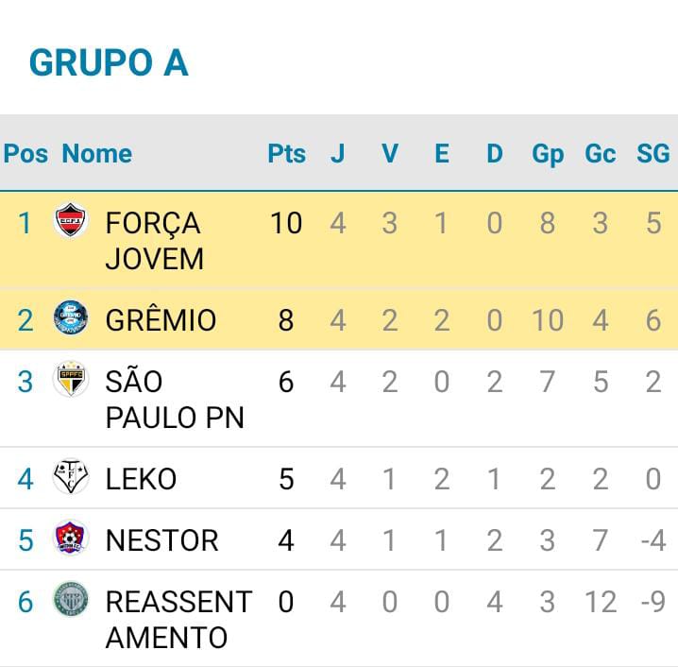This screenshot has width=678, height=667.
Task: Open the GRUPO A heading
Action: coord(109,62)
